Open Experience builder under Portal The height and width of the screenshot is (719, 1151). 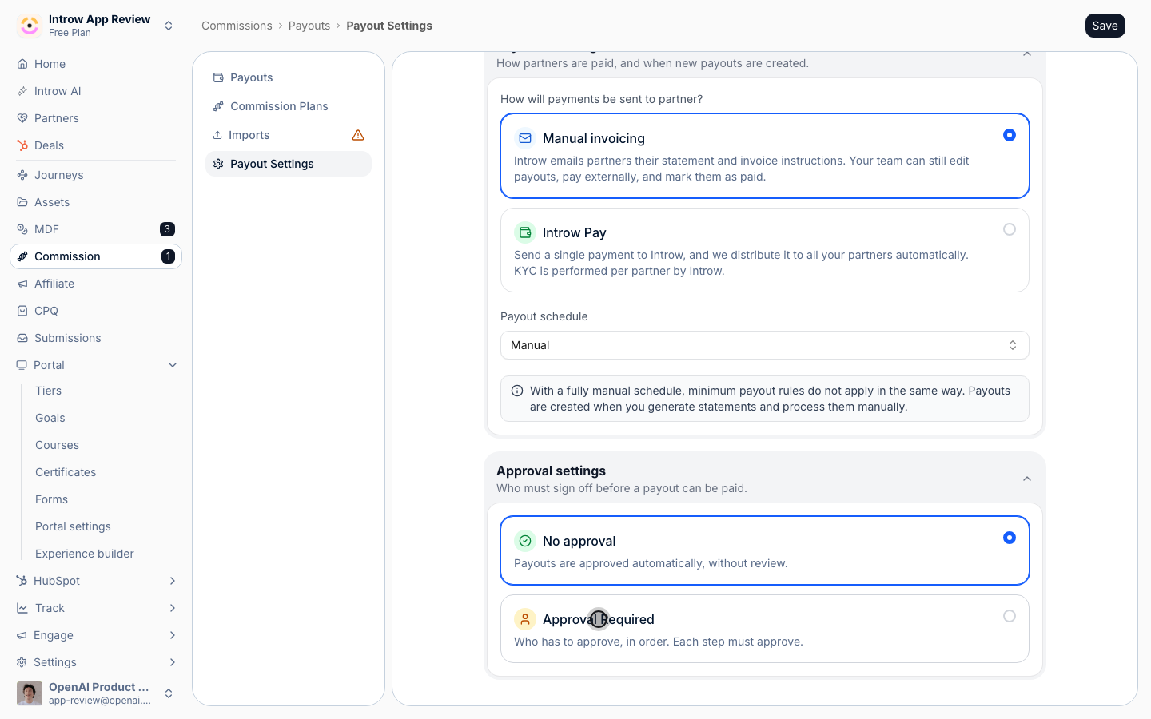pos(85,554)
